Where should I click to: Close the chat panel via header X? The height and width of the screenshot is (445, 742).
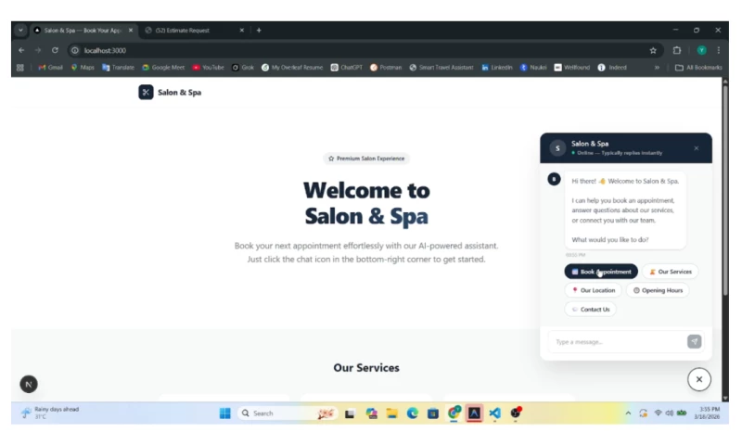coord(697,148)
